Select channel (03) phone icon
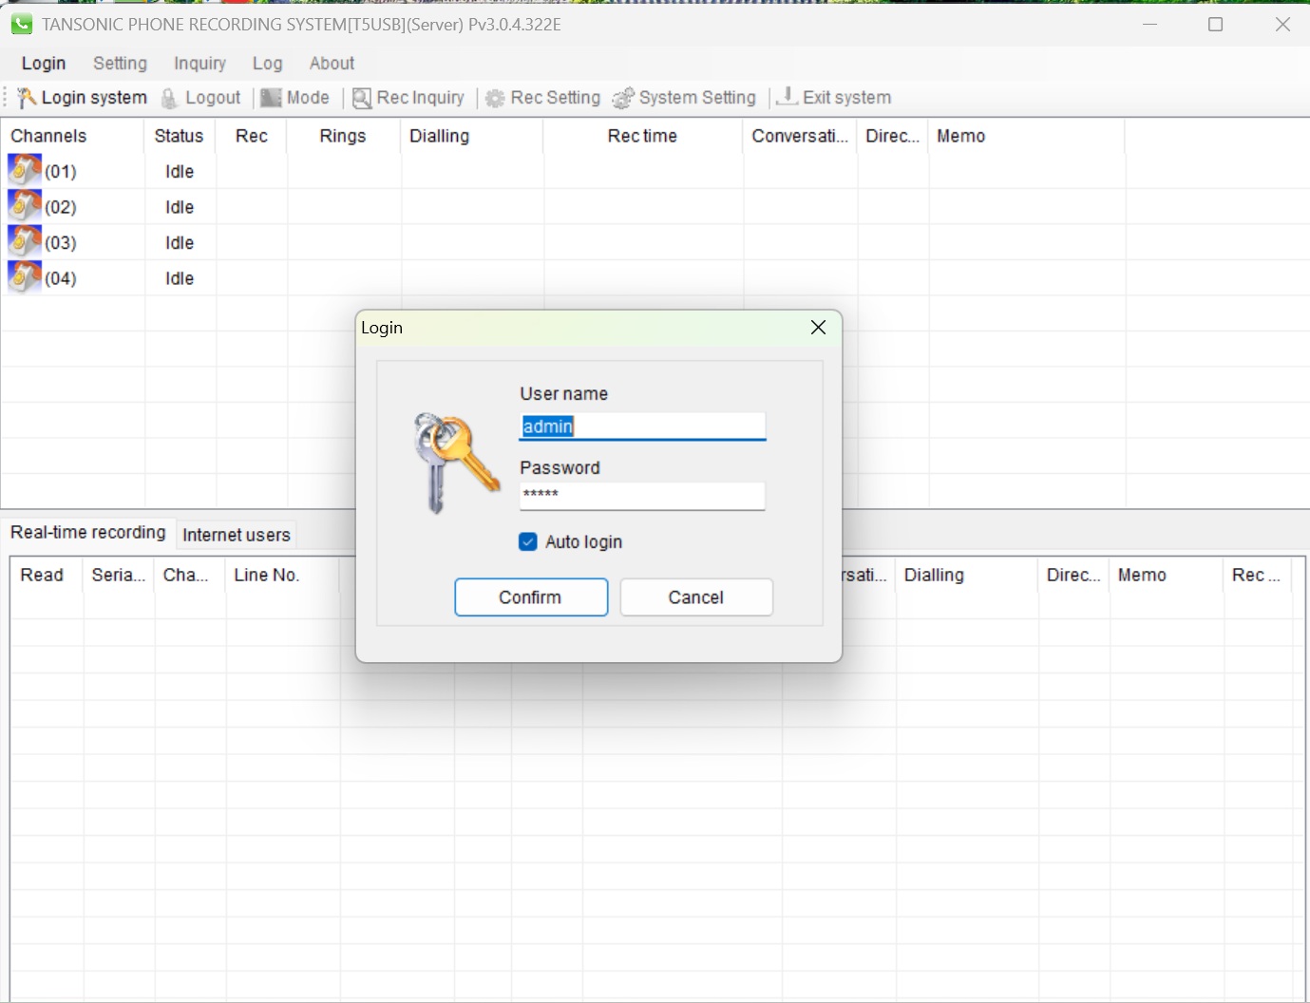Viewport: 1310px width, 1003px height. (25, 242)
